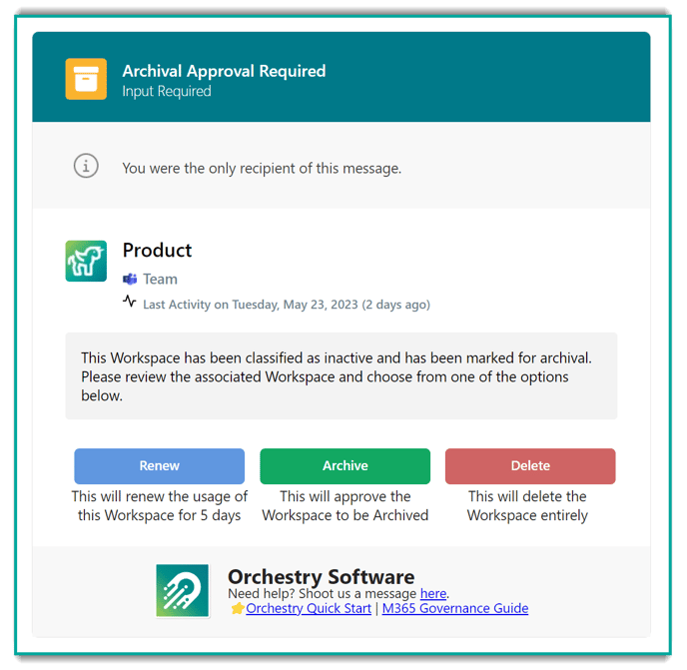Click the Microsoft Teams icon beside Team
This screenshot has width=687, height=670.
130,279
